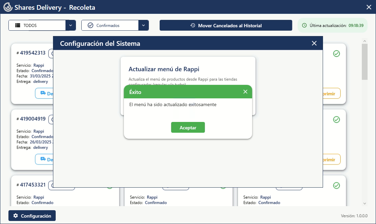Image resolution: width=376 pixels, height=224 pixels.
Task: Click the scrollbar down arrow
Action: [x=365, y=203]
